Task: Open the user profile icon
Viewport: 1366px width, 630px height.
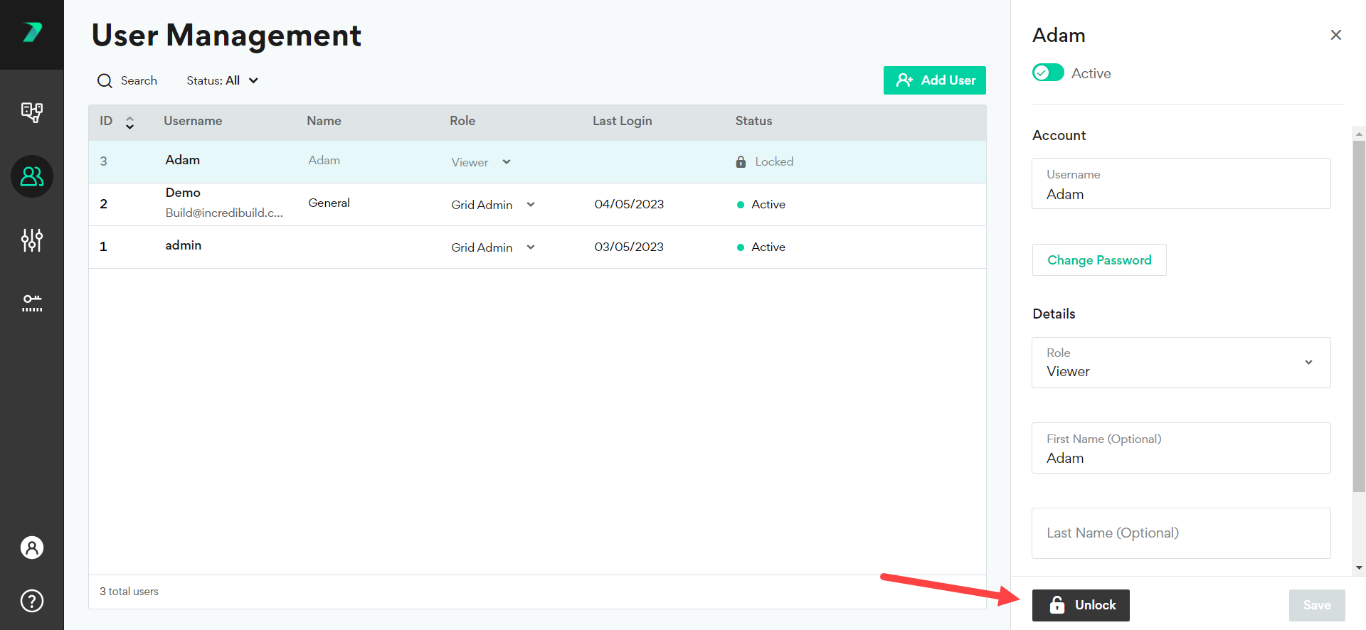Action: coord(32,548)
